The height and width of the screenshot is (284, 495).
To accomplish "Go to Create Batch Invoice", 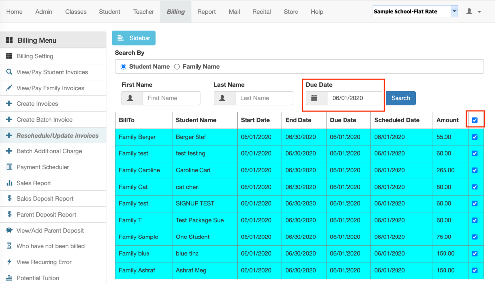I will pos(45,120).
